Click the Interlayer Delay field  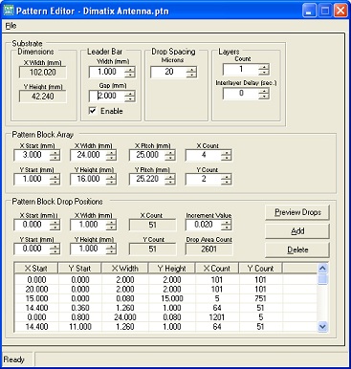point(241,94)
